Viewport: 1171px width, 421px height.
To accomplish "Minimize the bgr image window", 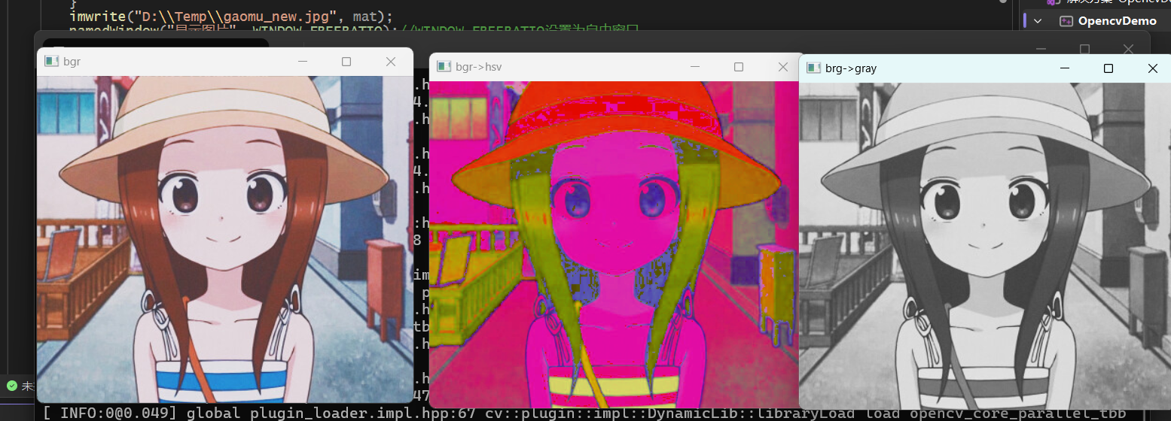I will tap(303, 62).
